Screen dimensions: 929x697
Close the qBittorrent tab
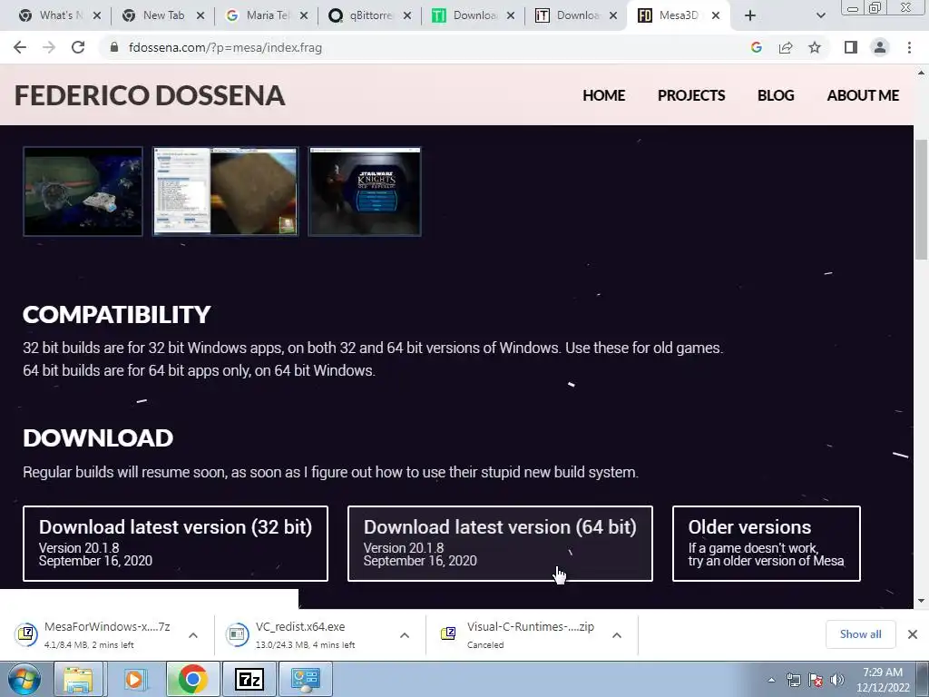click(x=407, y=15)
